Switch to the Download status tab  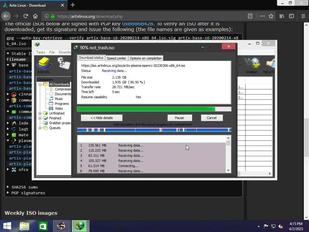click(91, 58)
